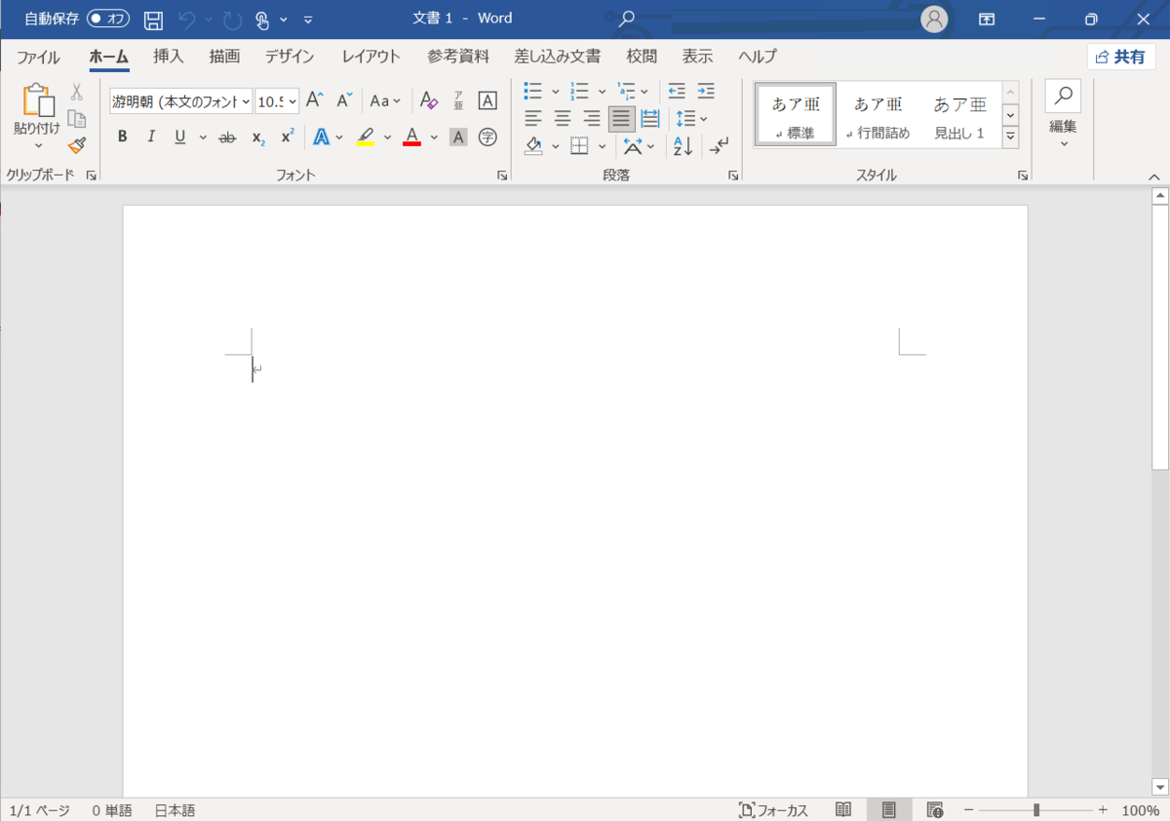
Task: Open the ファイル menu tab
Action: coord(38,56)
